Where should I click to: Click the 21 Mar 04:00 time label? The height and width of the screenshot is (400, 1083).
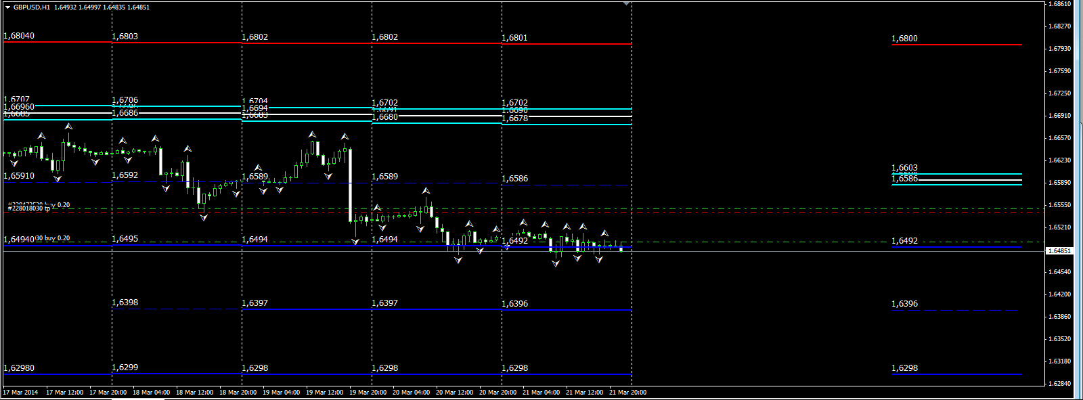click(x=541, y=393)
